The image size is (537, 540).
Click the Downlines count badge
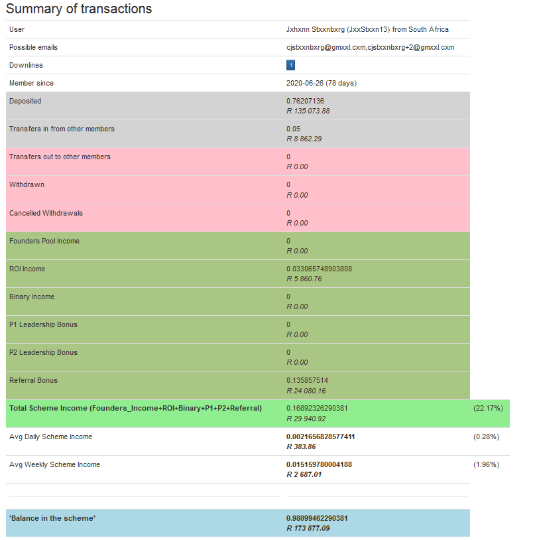click(290, 65)
